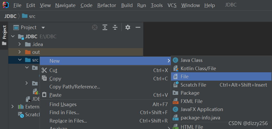Open the Code menu

(x=87, y=5)
